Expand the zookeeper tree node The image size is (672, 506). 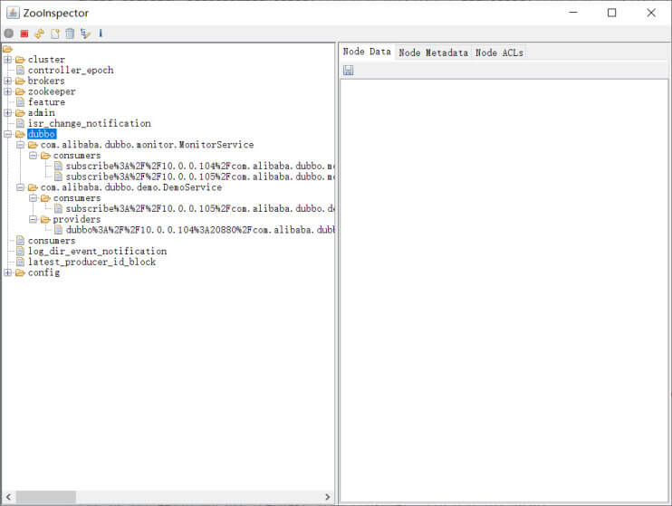pyautogui.click(x=8, y=91)
